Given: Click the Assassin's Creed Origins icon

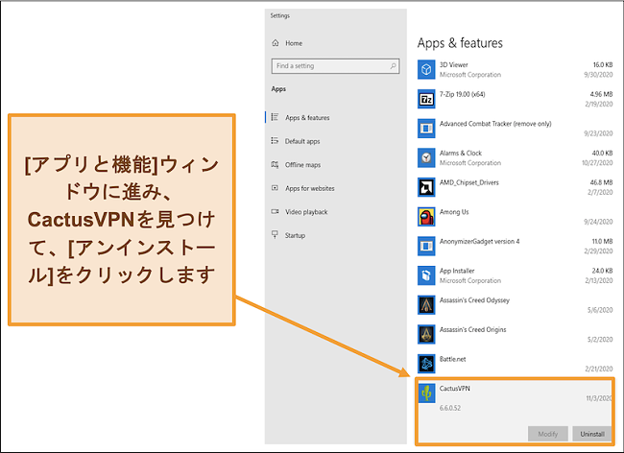Looking at the screenshot, I should 426,335.
